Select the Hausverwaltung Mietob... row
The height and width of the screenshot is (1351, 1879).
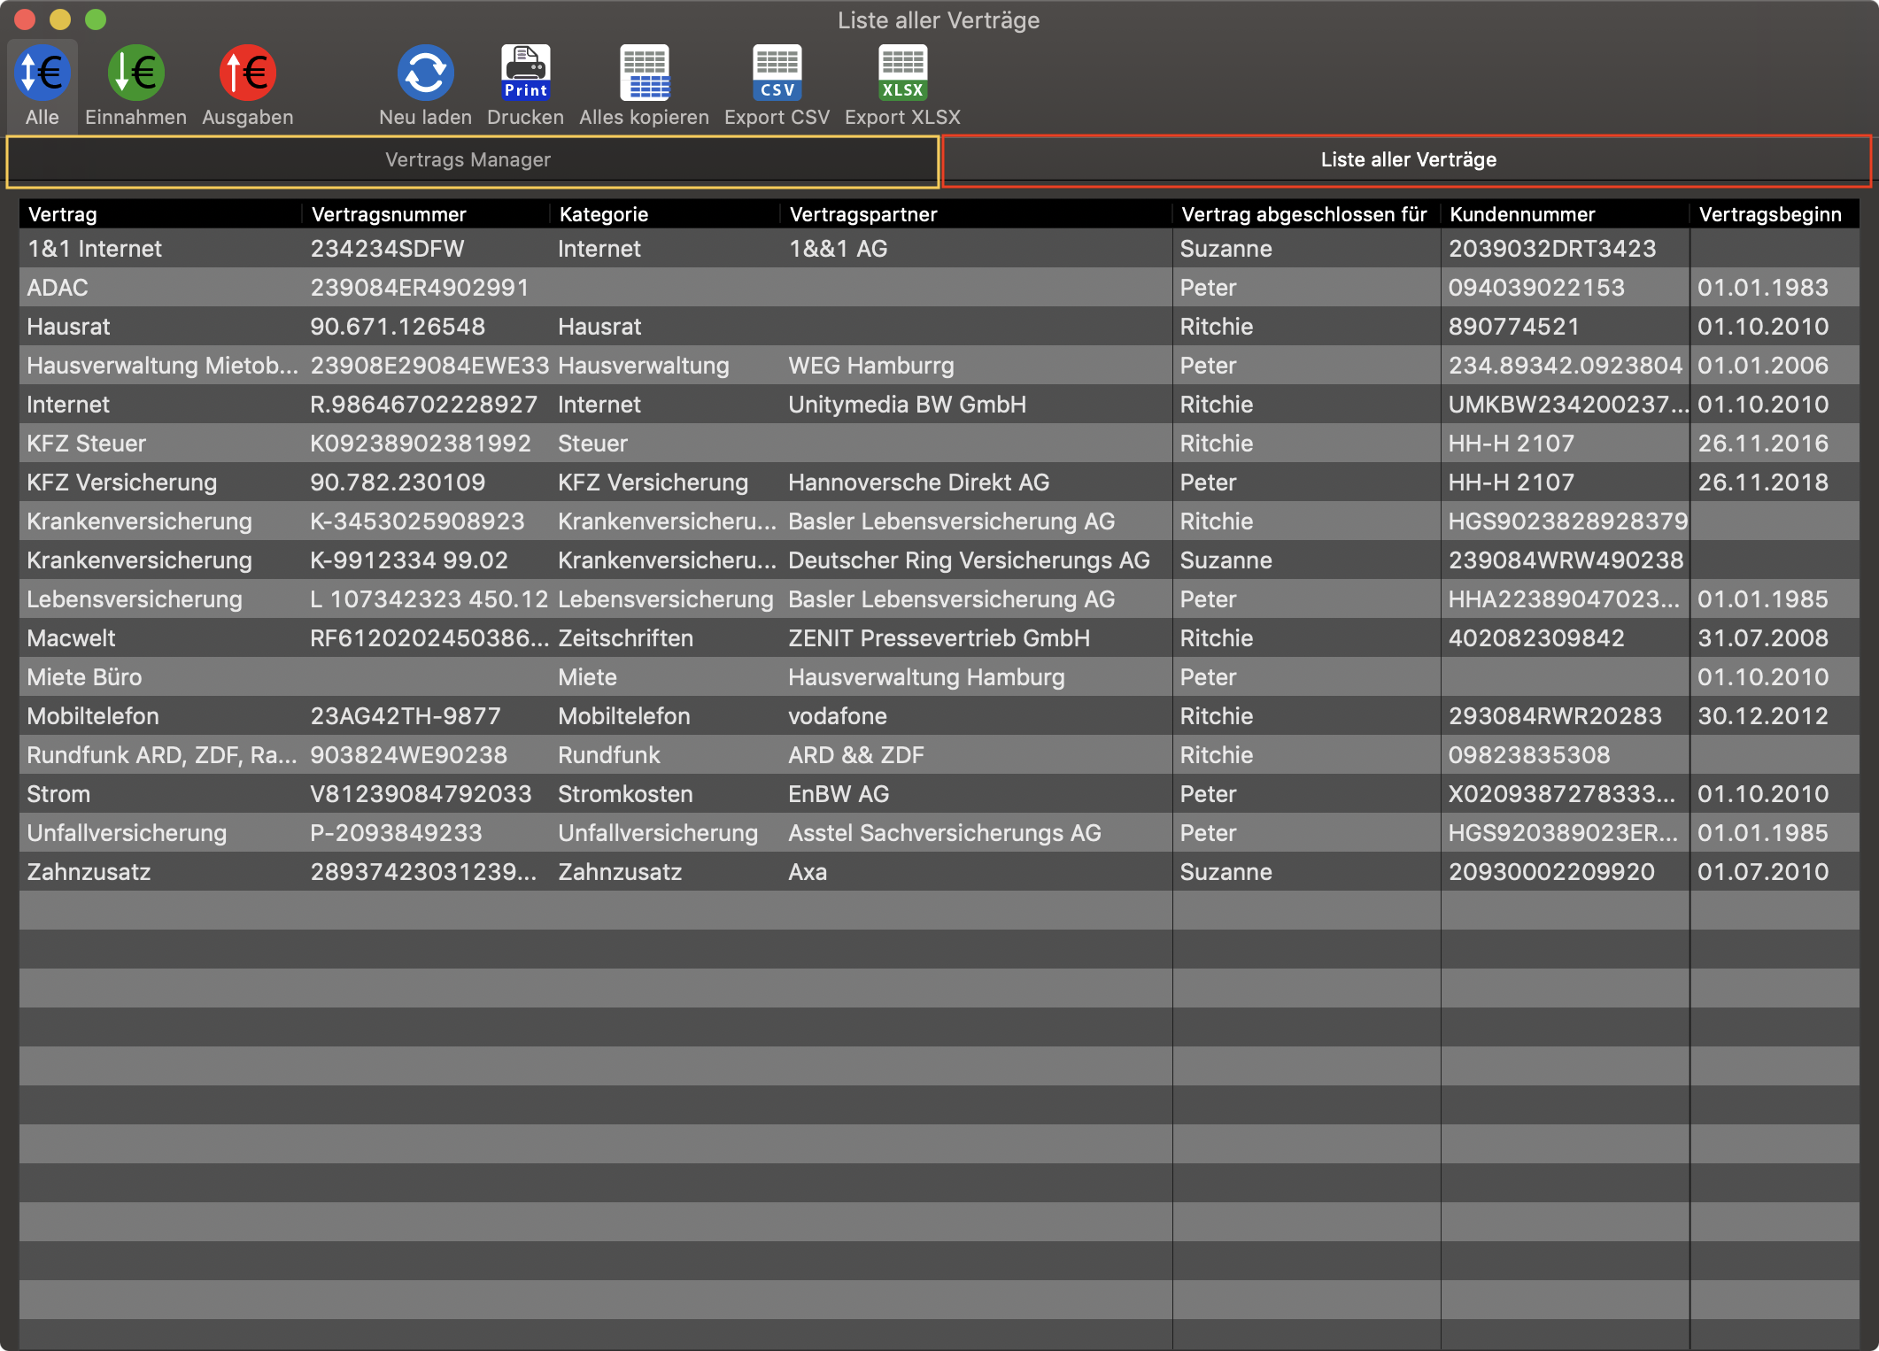pyautogui.click(x=939, y=366)
